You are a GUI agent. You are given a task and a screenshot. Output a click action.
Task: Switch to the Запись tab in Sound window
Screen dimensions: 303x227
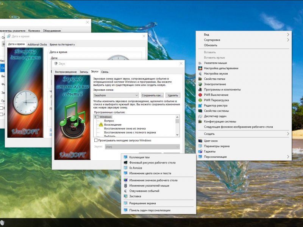84,72
